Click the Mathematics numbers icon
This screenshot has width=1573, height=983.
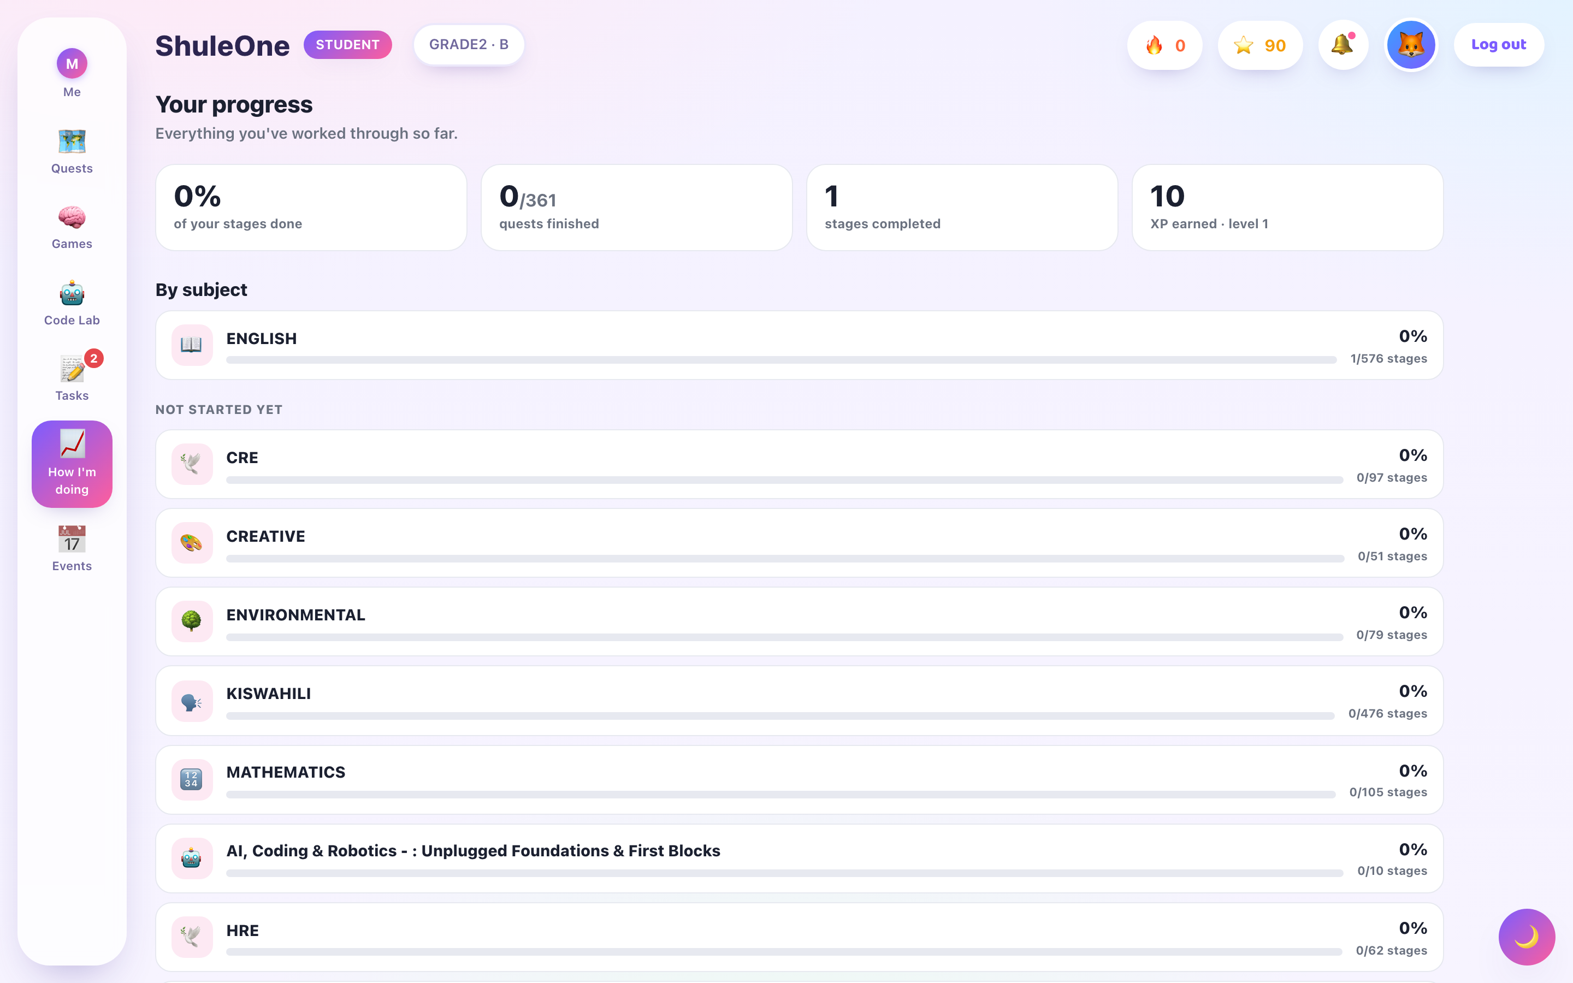pos(192,779)
